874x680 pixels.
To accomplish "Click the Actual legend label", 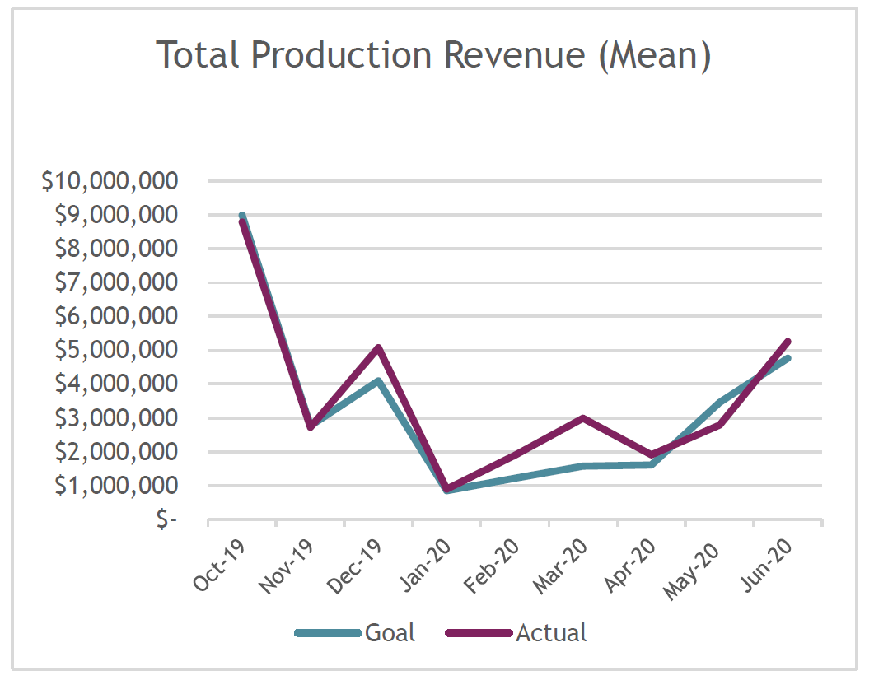I will click(x=551, y=633).
